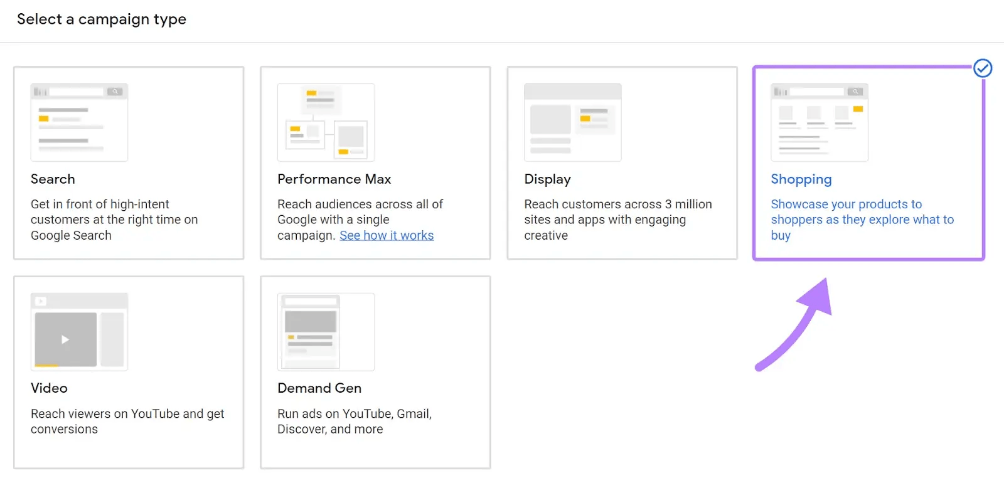Click the Display campaign illustration icon
This screenshot has width=1004, height=483.
572,122
